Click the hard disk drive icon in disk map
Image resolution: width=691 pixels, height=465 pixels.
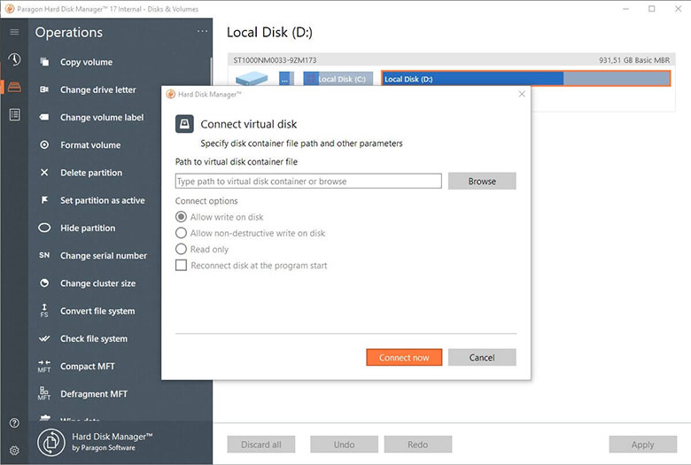click(x=252, y=79)
